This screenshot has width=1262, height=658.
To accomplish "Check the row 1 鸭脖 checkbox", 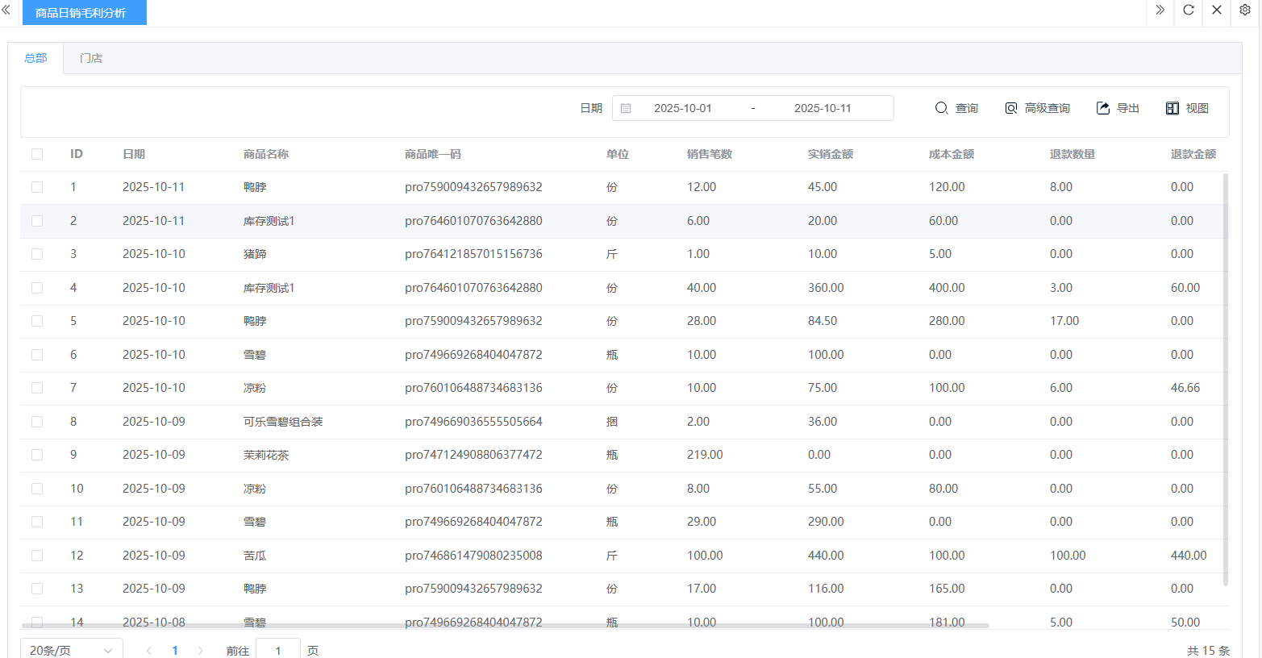I will click(x=37, y=187).
